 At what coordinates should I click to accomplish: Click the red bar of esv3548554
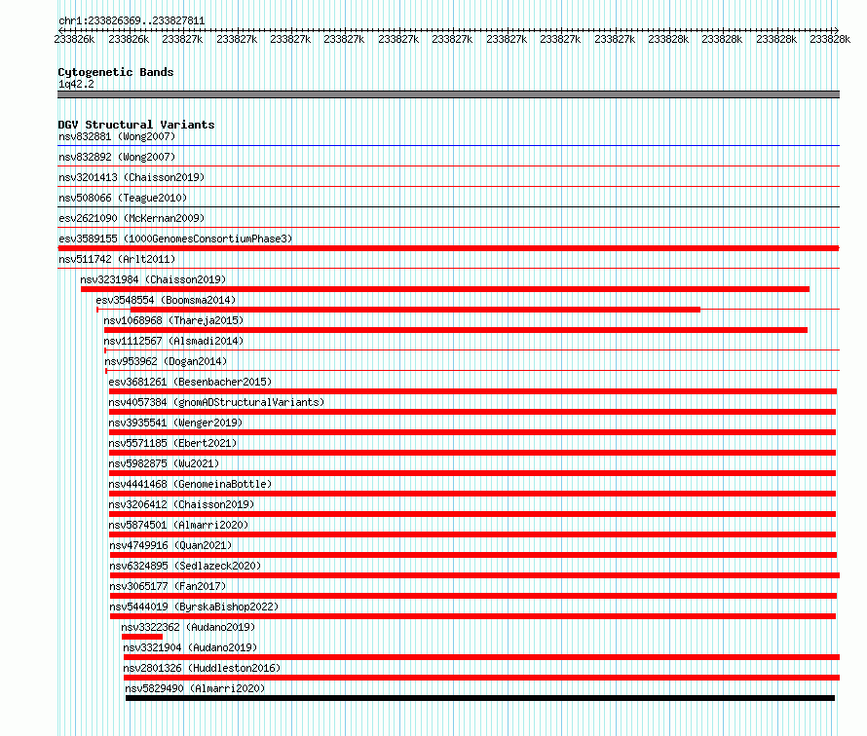(415, 310)
